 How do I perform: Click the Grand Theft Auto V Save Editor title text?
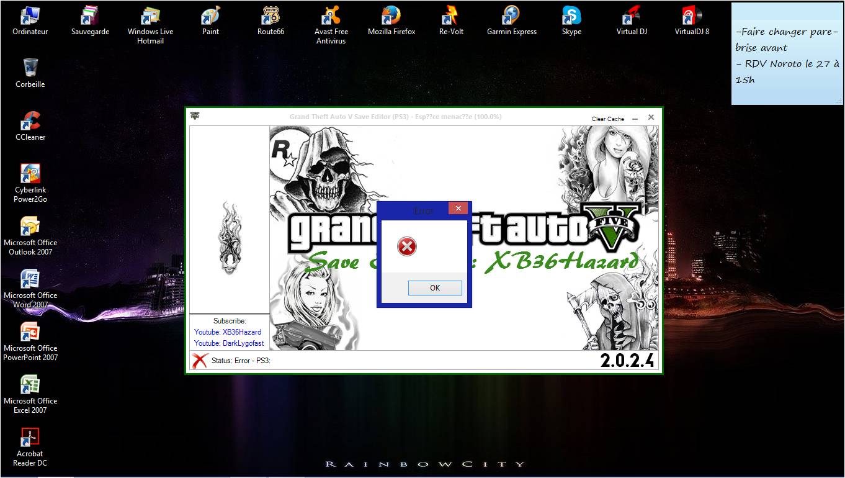(x=395, y=117)
